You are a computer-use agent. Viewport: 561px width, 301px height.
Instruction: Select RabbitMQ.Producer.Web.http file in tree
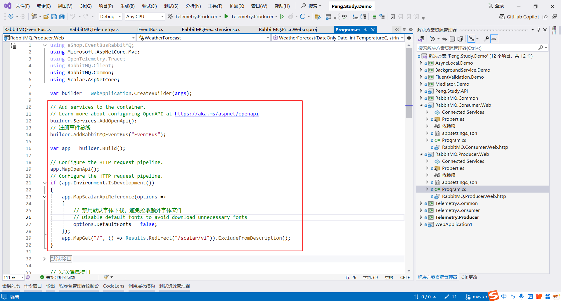pyautogui.click(x=474, y=196)
